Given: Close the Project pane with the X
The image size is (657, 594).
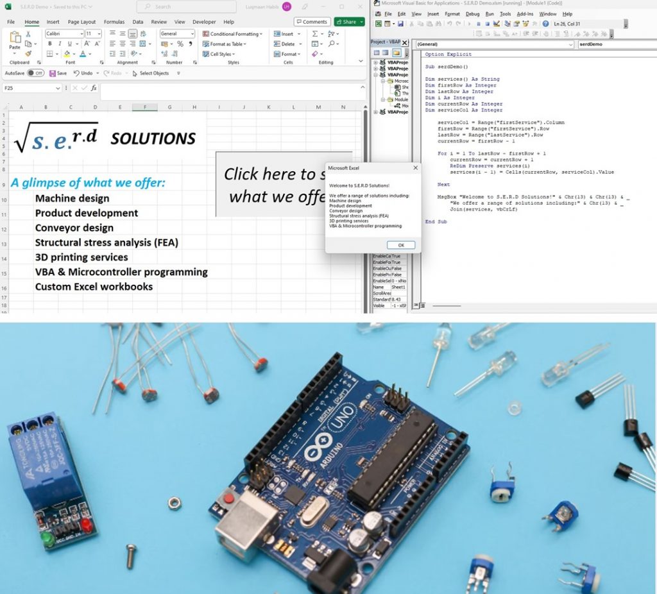Looking at the screenshot, I should 404,42.
